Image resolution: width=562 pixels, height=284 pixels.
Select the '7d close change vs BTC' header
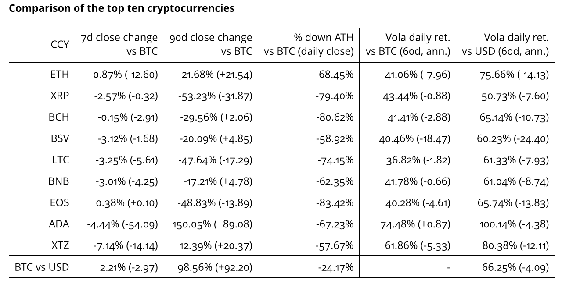point(119,44)
